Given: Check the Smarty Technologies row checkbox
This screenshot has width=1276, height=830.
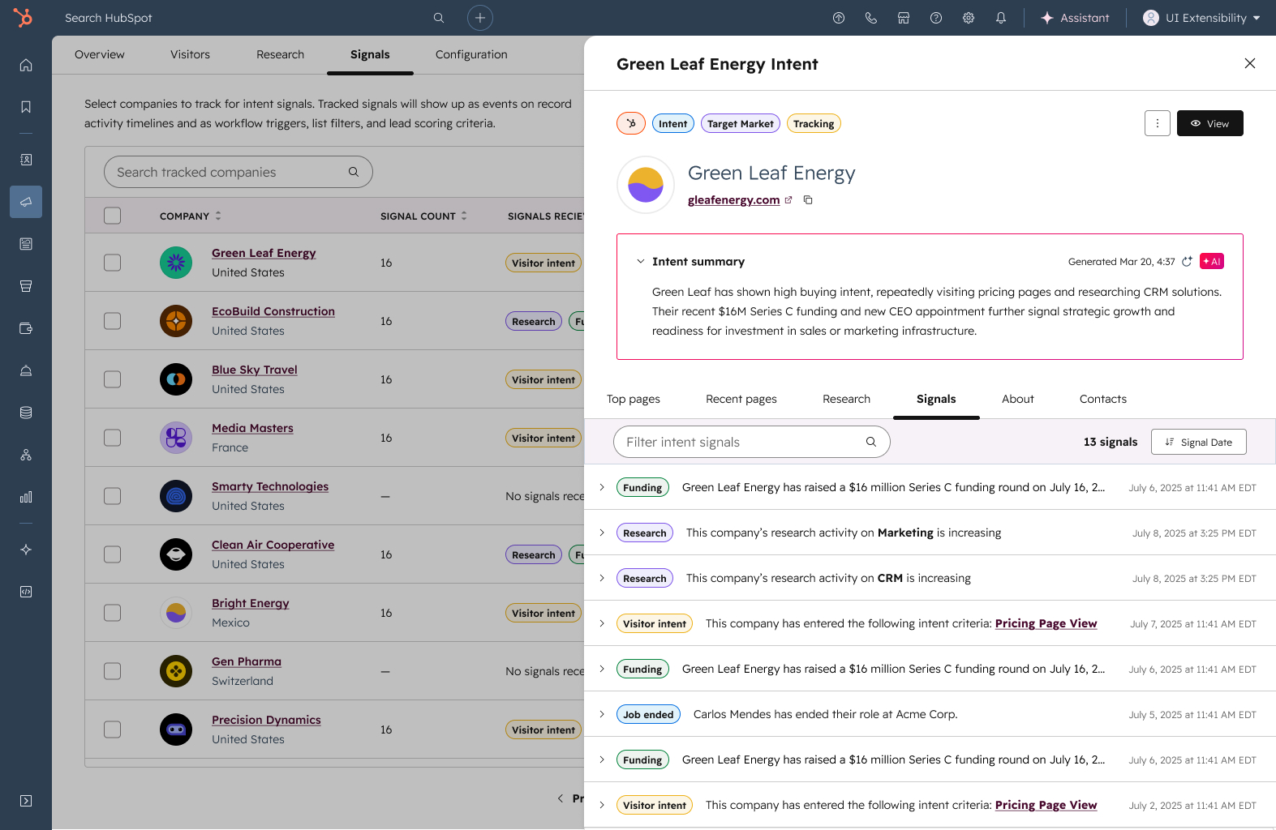Looking at the screenshot, I should point(113,496).
